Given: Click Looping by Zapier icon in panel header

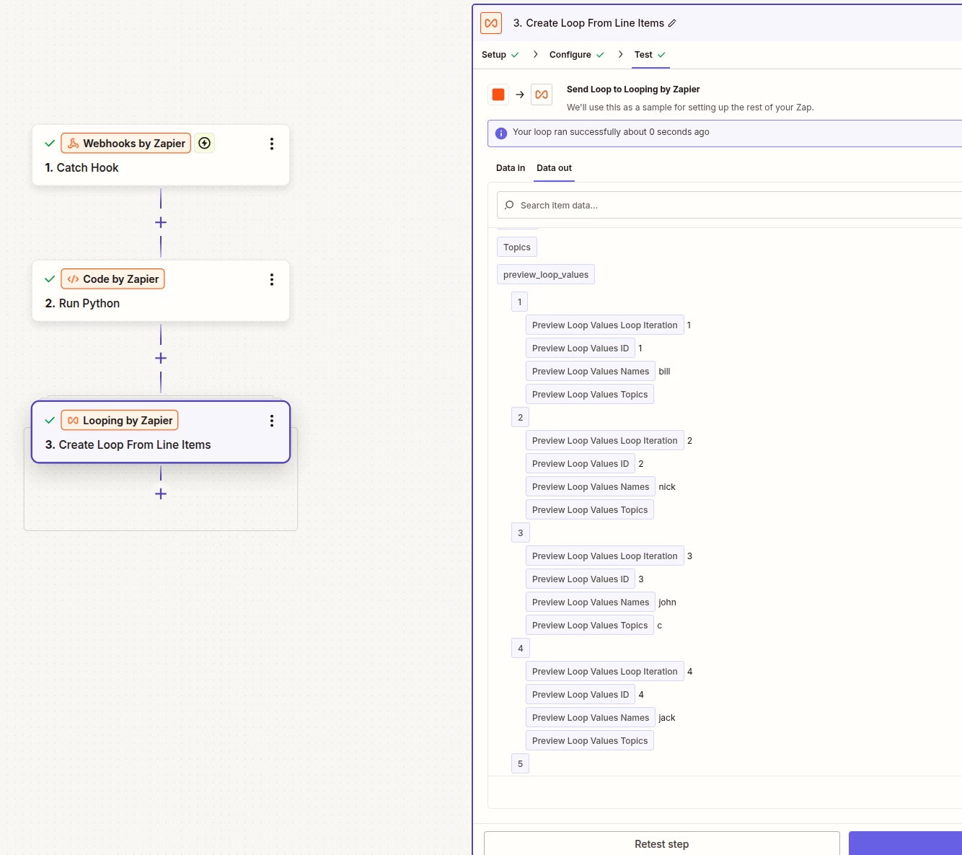Looking at the screenshot, I should tap(491, 23).
